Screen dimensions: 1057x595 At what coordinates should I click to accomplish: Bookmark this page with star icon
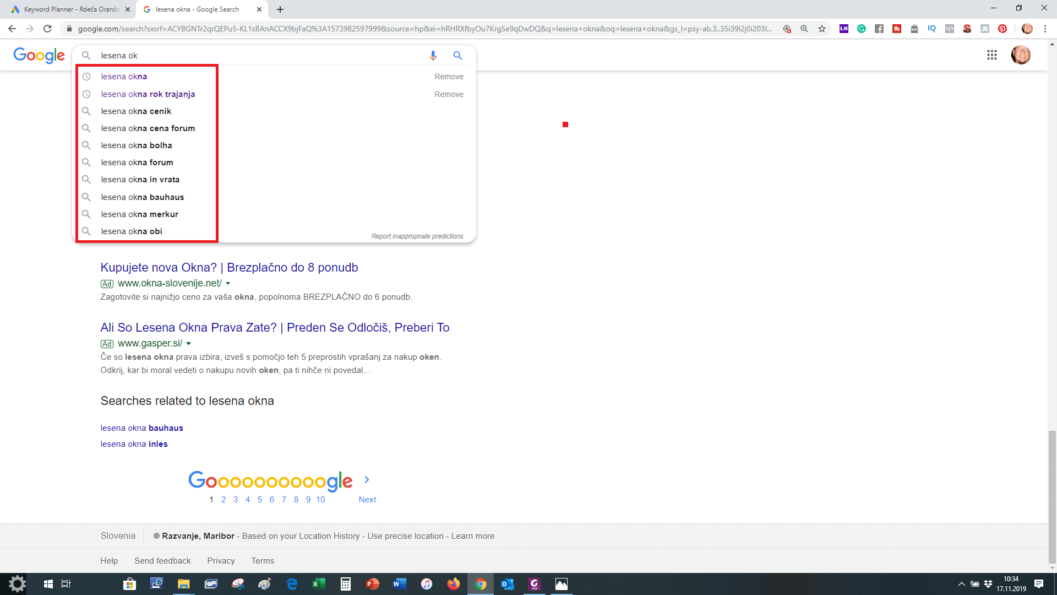coord(822,29)
